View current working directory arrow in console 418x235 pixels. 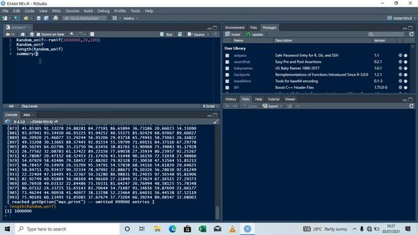(x=56, y=122)
